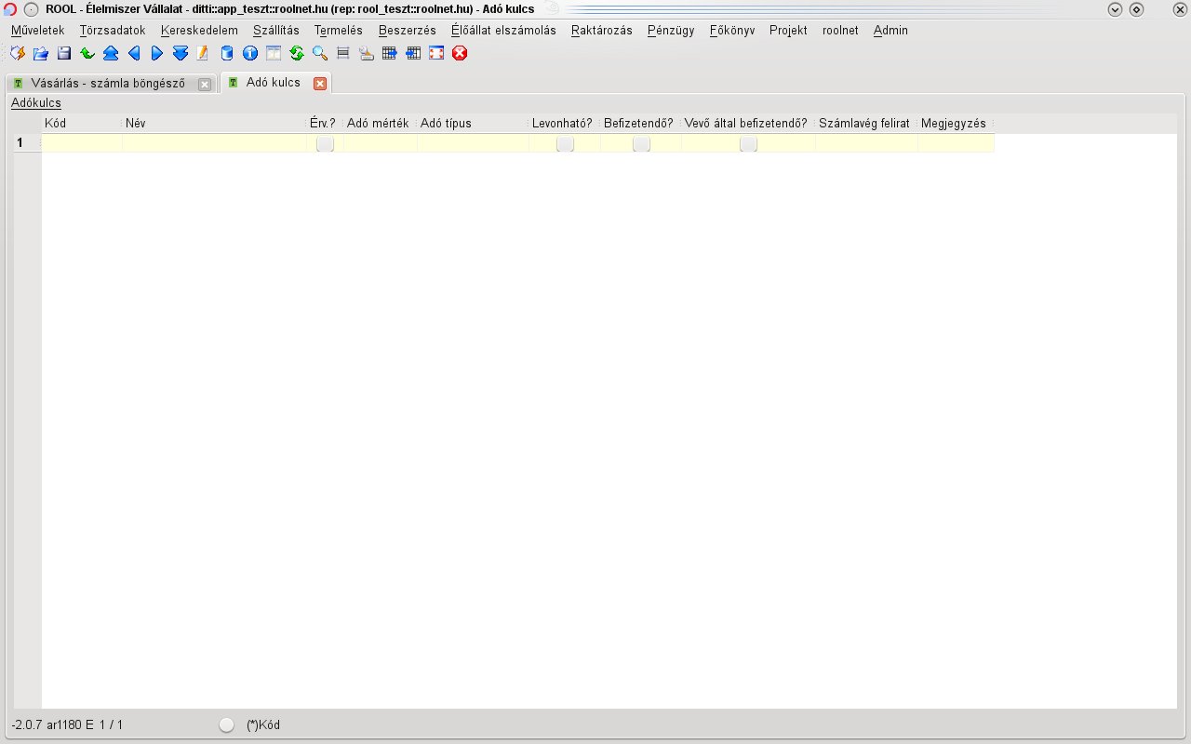The height and width of the screenshot is (744, 1191).
Task: Close the Adó kulcs tab
Action: pos(320,84)
